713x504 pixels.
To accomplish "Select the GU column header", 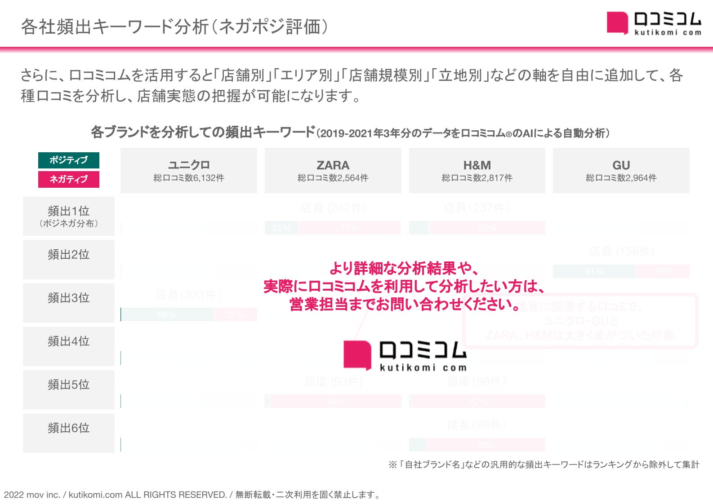I will coord(621,171).
